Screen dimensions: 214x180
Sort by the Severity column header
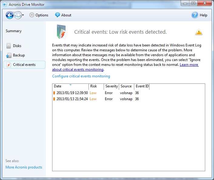[x=111, y=86]
